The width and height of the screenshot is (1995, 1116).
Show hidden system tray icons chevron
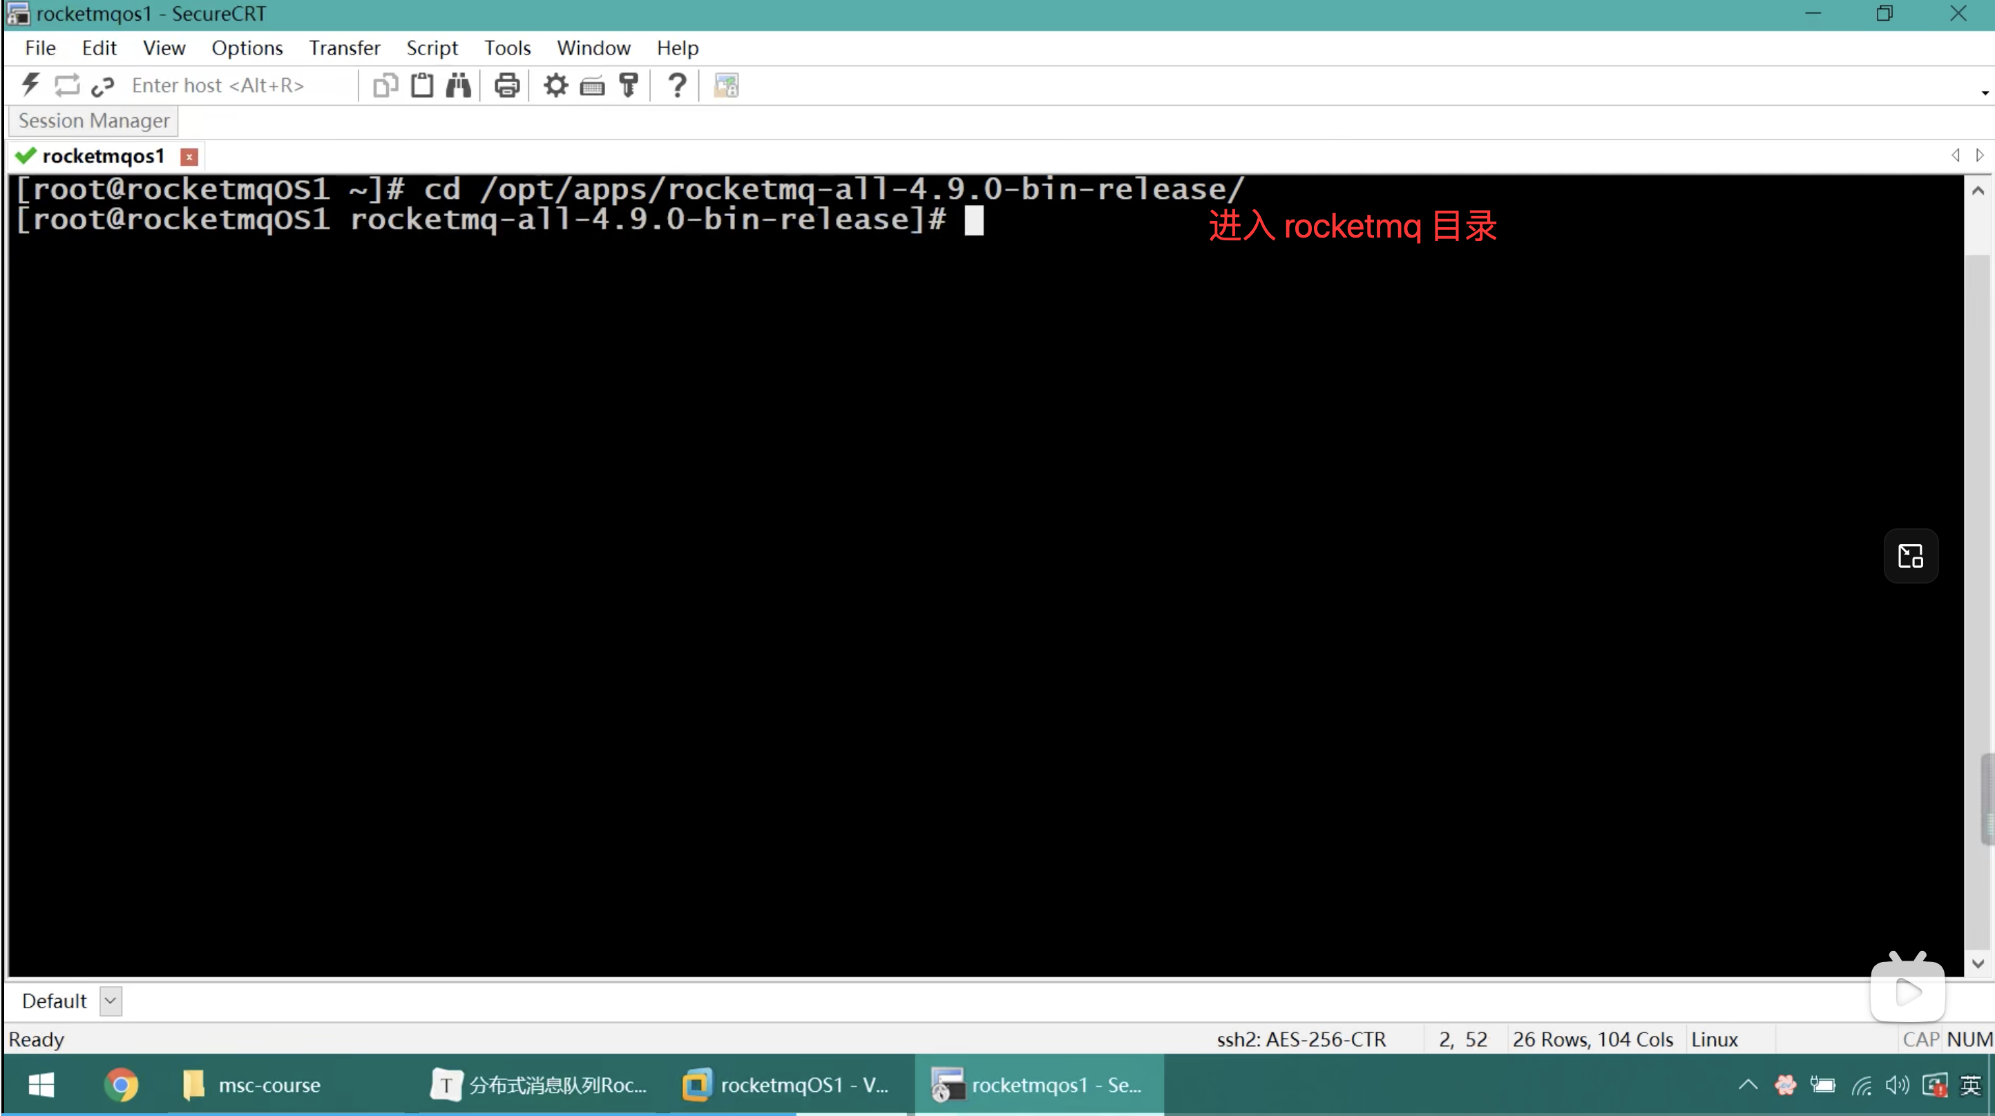(x=1748, y=1084)
